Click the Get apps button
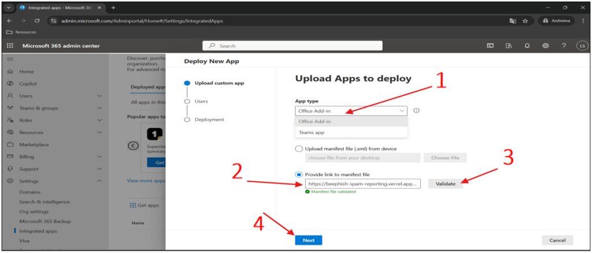 click(x=145, y=206)
